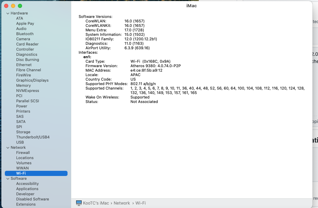The height and width of the screenshot is (208, 318).
Task: Click Network in the bottom path bar
Action: coord(122,203)
